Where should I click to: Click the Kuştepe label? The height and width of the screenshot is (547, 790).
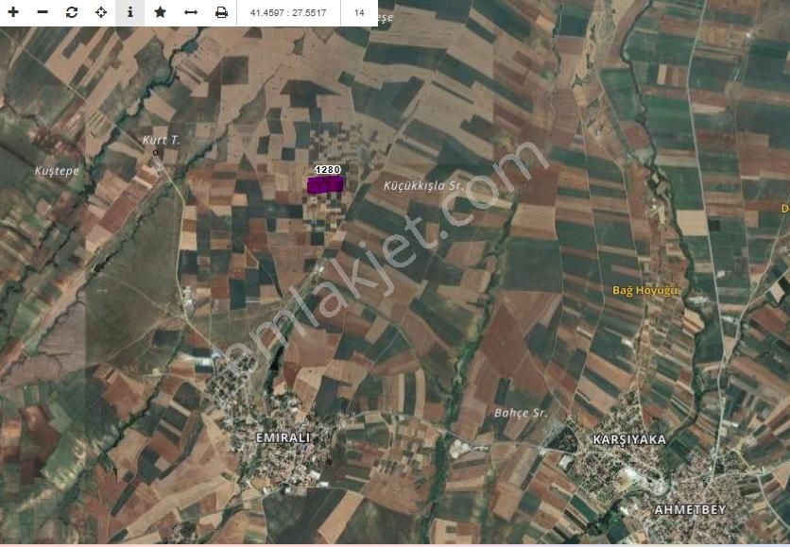(x=57, y=171)
